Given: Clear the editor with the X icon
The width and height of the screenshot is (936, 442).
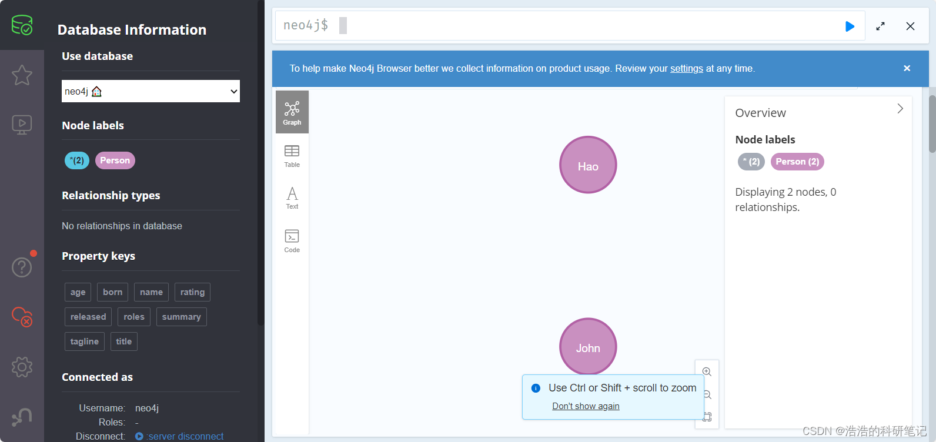Looking at the screenshot, I should click(x=910, y=26).
